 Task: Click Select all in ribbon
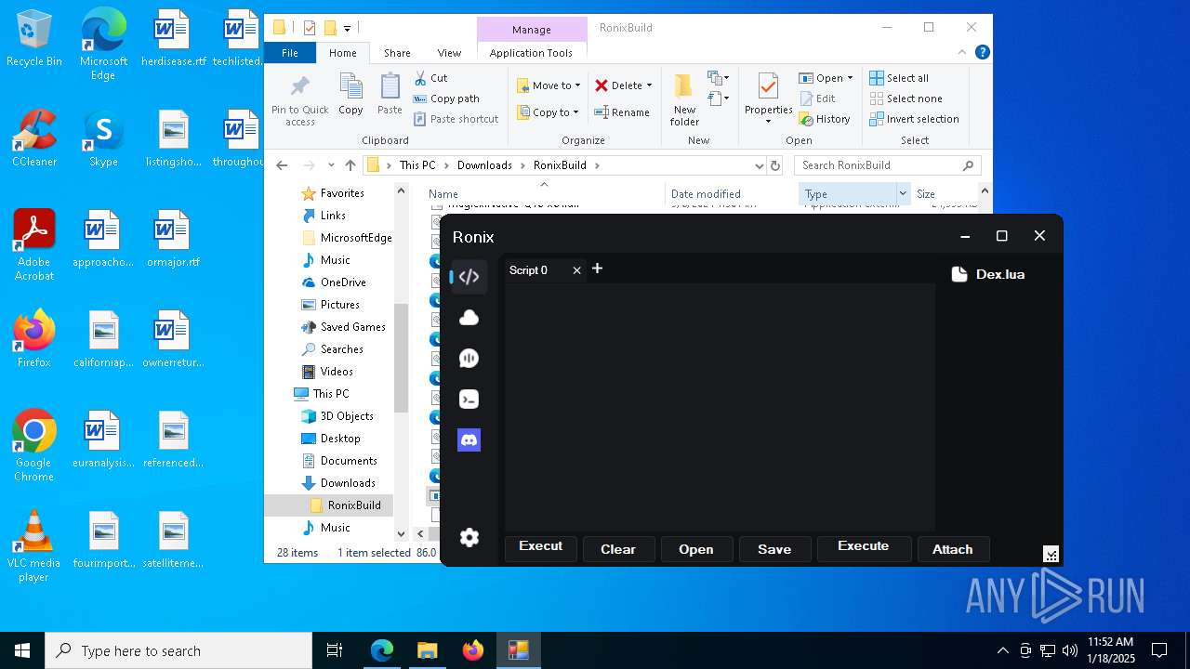(x=899, y=78)
